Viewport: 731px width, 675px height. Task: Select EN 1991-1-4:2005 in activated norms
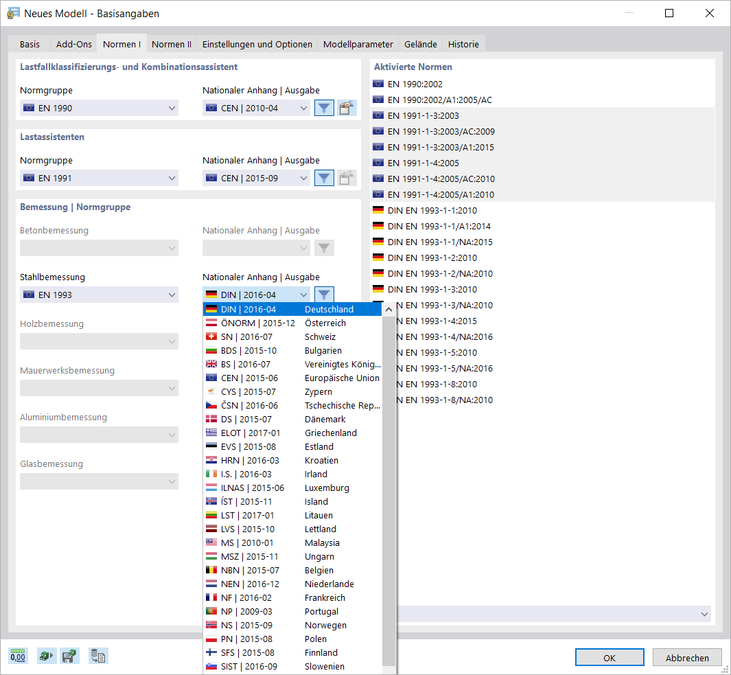point(542,163)
